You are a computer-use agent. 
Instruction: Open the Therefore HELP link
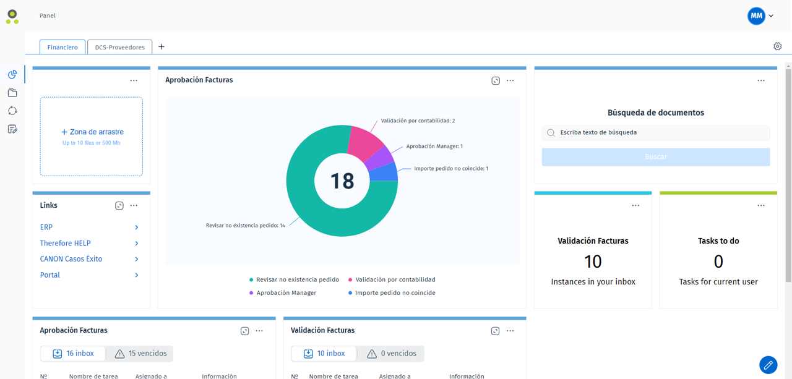(x=65, y=243)
